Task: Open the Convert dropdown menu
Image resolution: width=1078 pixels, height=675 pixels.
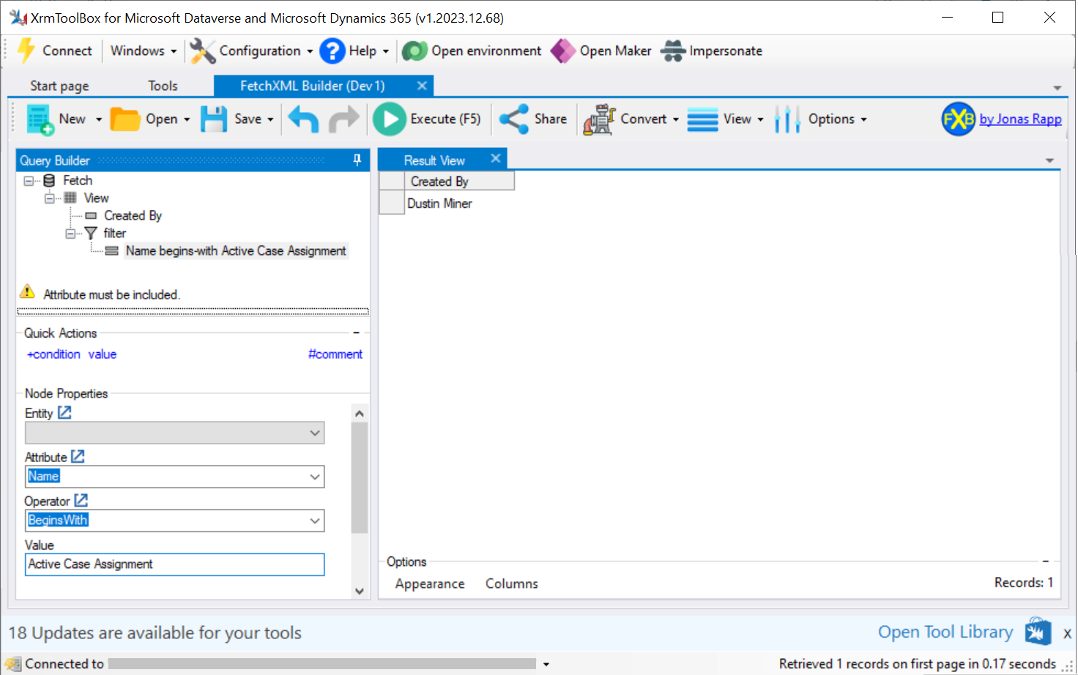Action: click(x=675, y=119)
